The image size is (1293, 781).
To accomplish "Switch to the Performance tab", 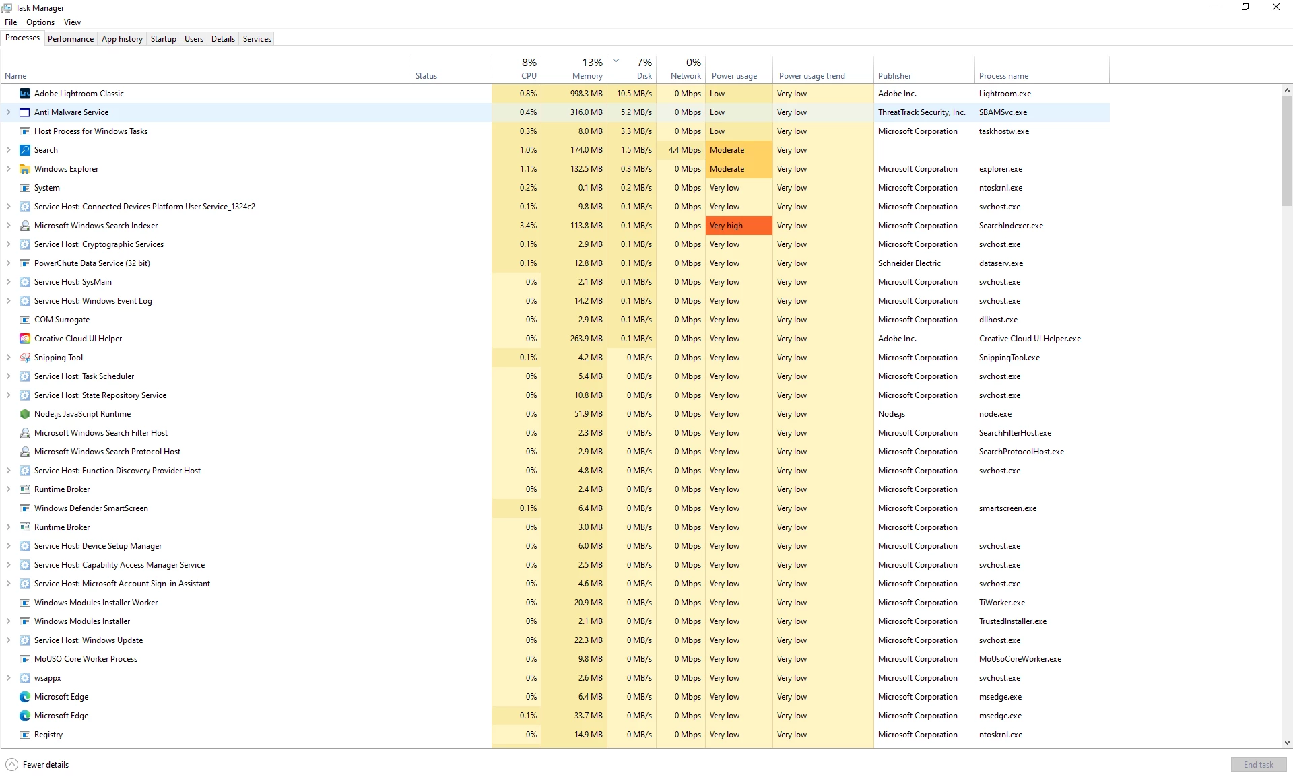I will 71,39.
